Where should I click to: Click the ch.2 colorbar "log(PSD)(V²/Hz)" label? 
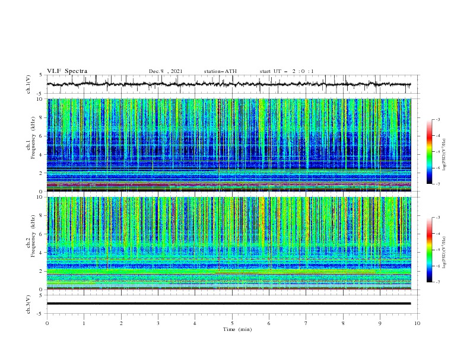[444, 253]
